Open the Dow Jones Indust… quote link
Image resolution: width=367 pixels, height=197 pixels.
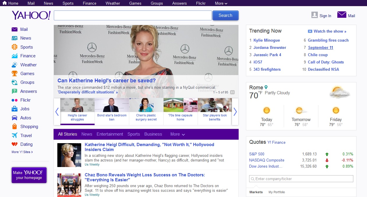[266, 166]
